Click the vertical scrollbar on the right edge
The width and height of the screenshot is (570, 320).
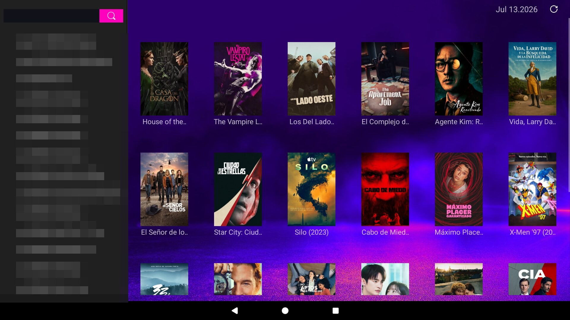pos(569,105)
